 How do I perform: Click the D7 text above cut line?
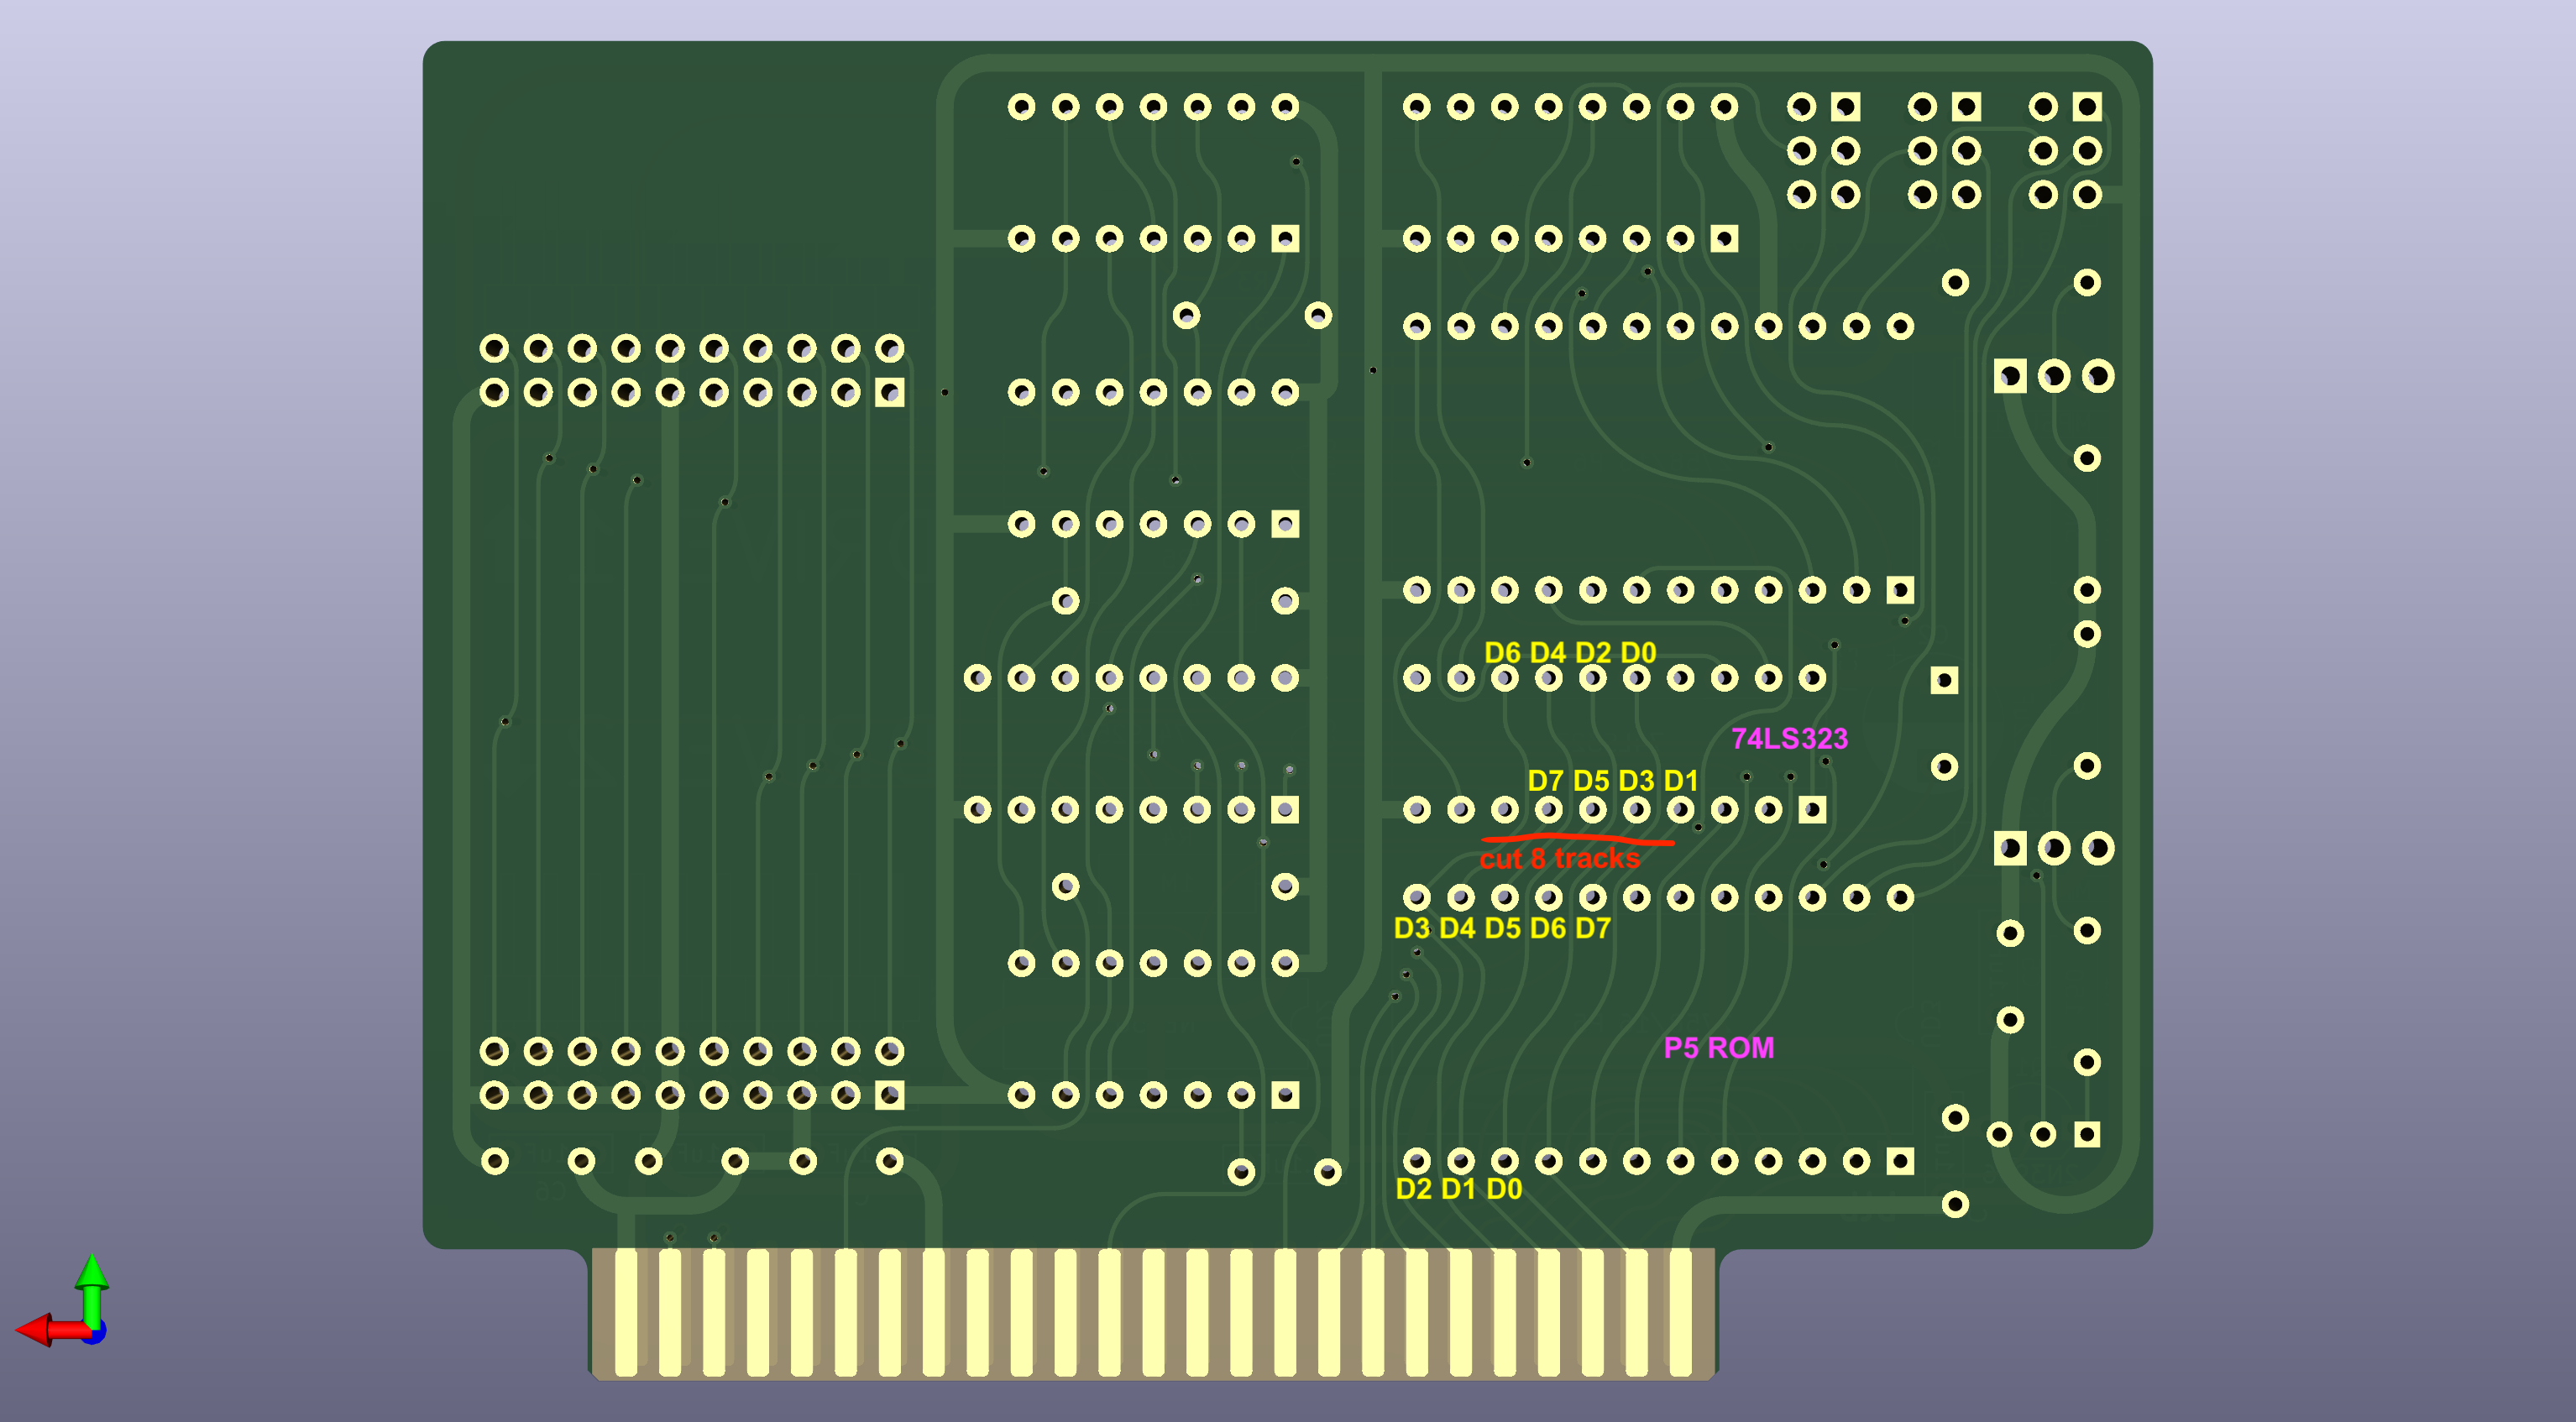click(x=1545, y=781)
